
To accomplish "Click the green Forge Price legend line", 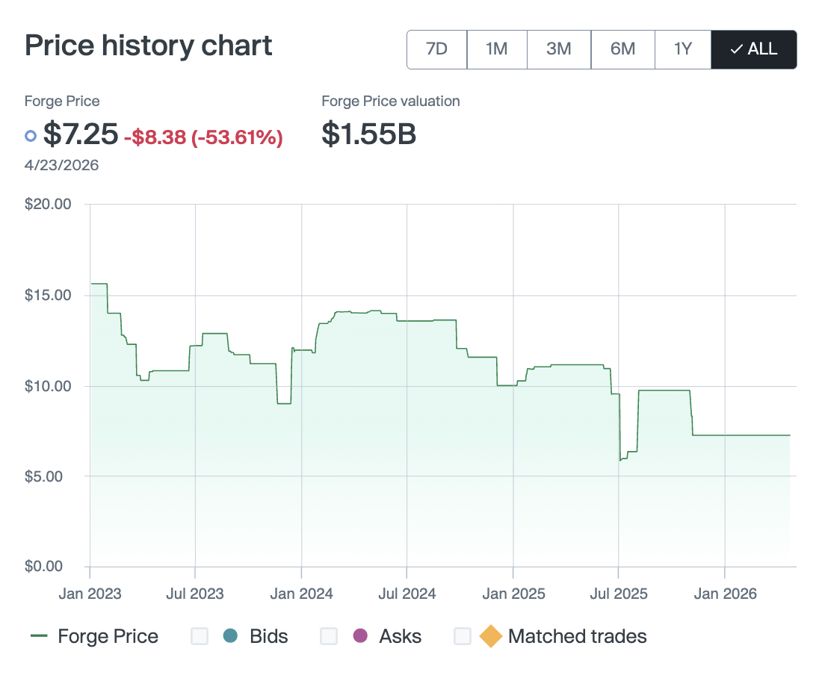I will pyautogui.click(x=39, y=636).
